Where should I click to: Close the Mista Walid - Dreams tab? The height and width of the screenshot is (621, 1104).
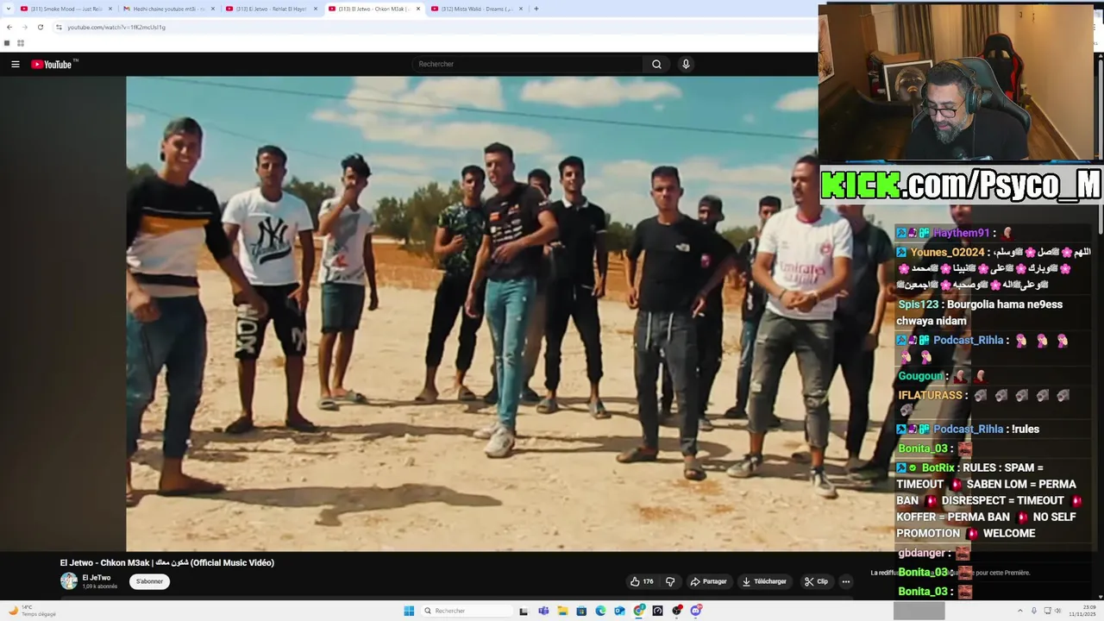tap(523, 9)
